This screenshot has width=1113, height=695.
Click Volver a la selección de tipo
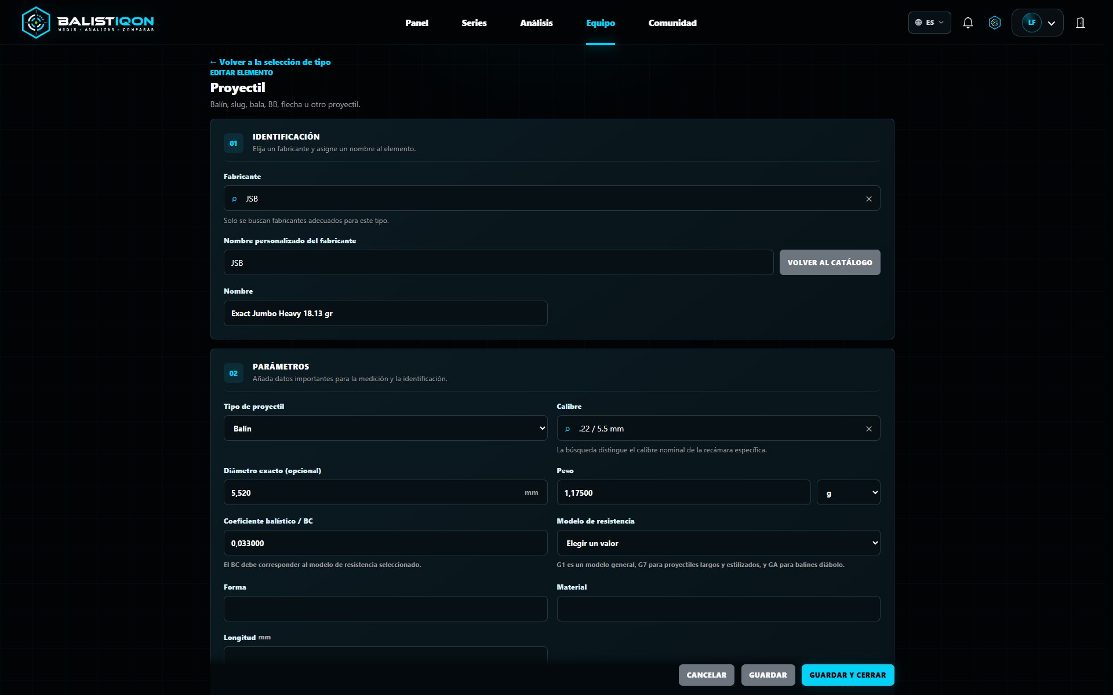[270, 62]
